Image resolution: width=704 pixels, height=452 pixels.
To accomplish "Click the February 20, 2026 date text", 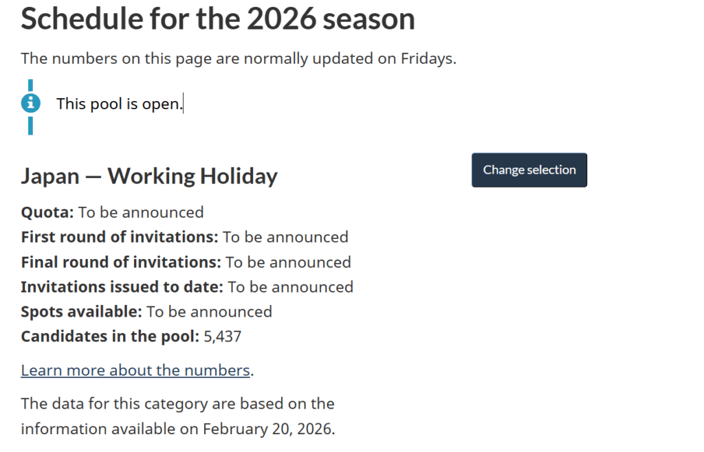I will 268,429.
